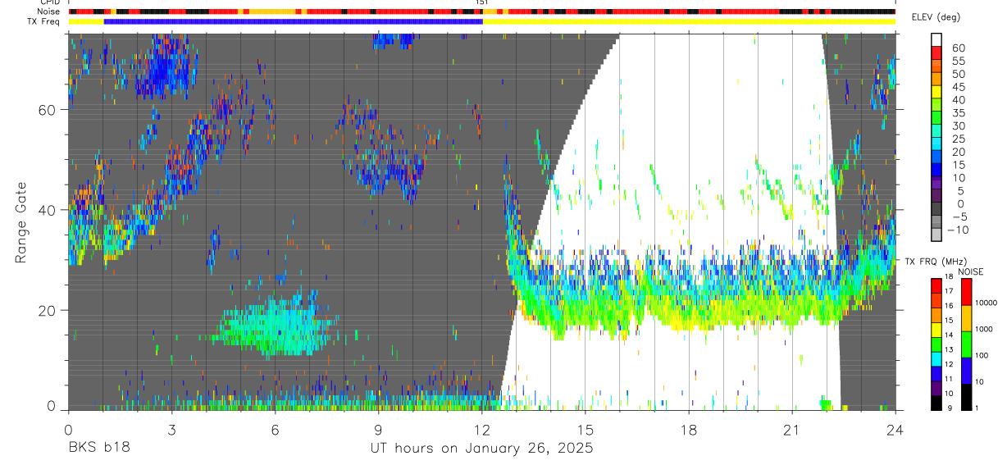Click the yellow-orange swatch in the NOISE bar
1007x465 pixels.
pos(967,318)
